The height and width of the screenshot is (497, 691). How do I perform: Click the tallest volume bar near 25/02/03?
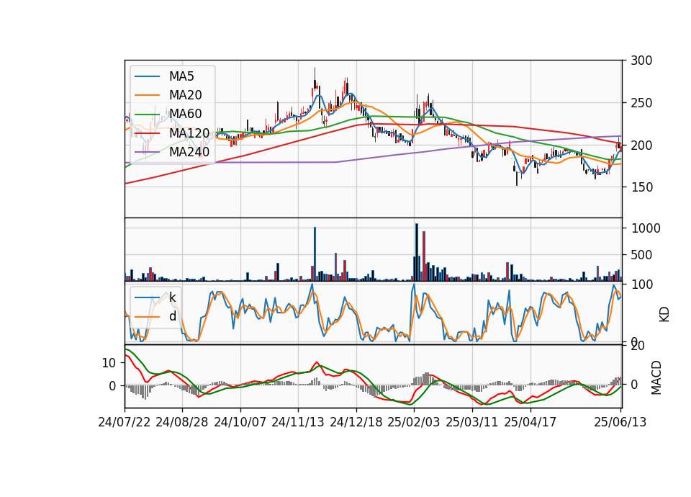click(417, 252)
